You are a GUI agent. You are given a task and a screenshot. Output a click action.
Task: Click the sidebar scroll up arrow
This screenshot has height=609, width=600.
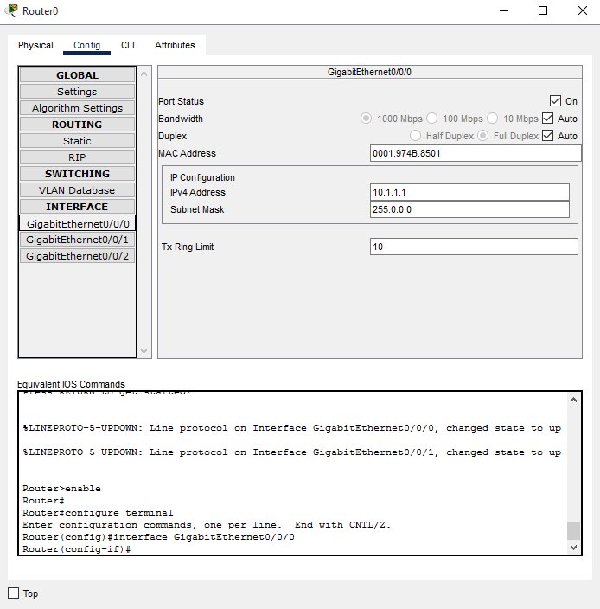click(144, 74)
